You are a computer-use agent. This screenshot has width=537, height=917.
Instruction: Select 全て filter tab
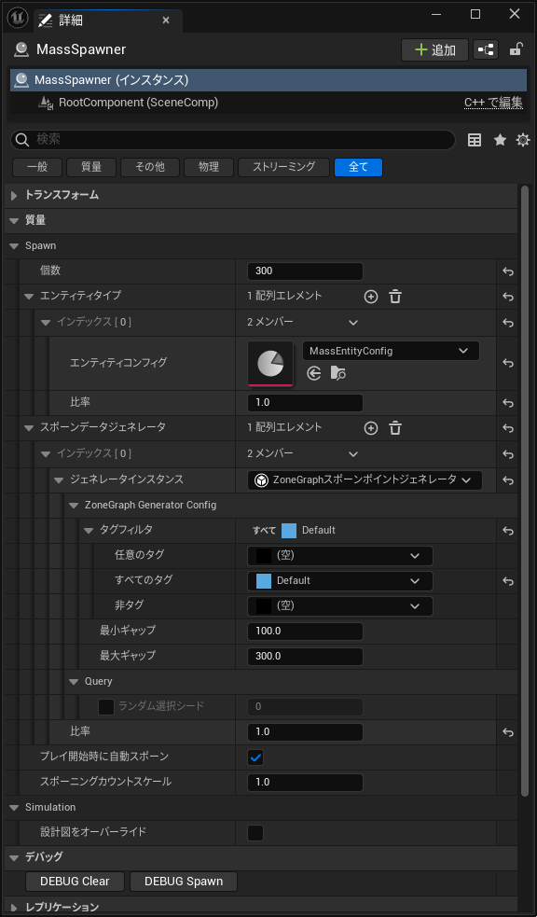tap(358, 167)
